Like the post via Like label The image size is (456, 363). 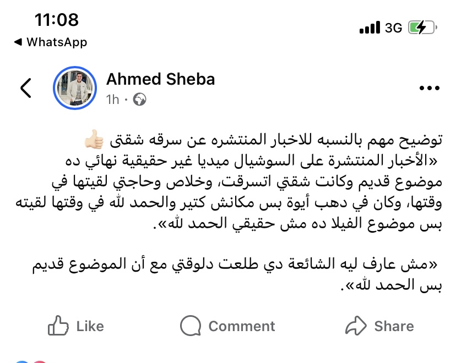pyautogui.click(x=90, y=326)
